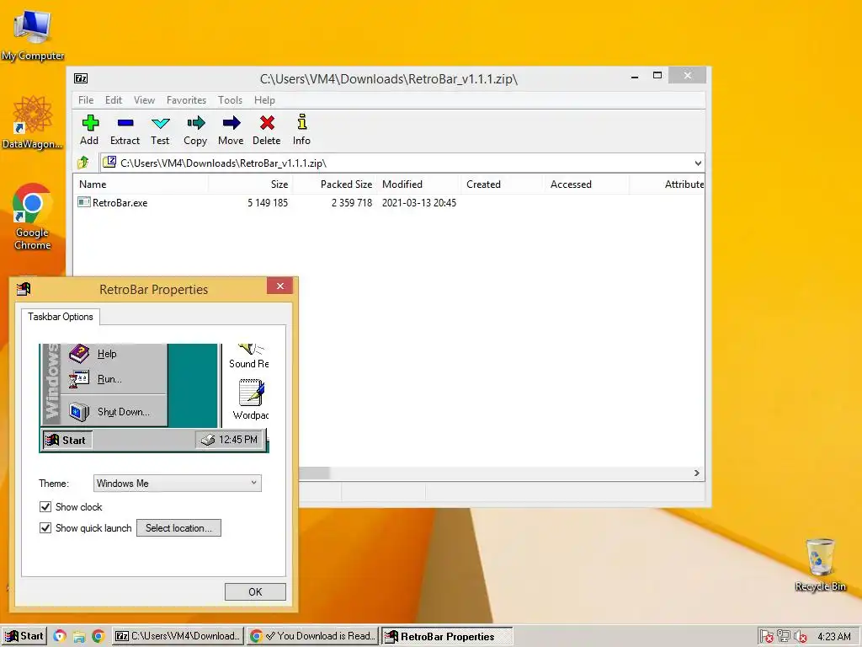Click the RetroBar Properties title icon
The image size is (862, 647).
pos(23,289)
